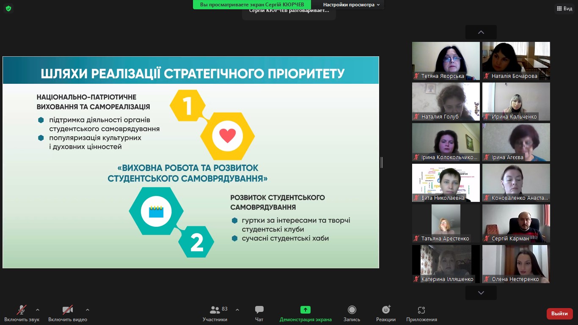
Task: Expand participants options caret
Action: (x=237, y=310)
